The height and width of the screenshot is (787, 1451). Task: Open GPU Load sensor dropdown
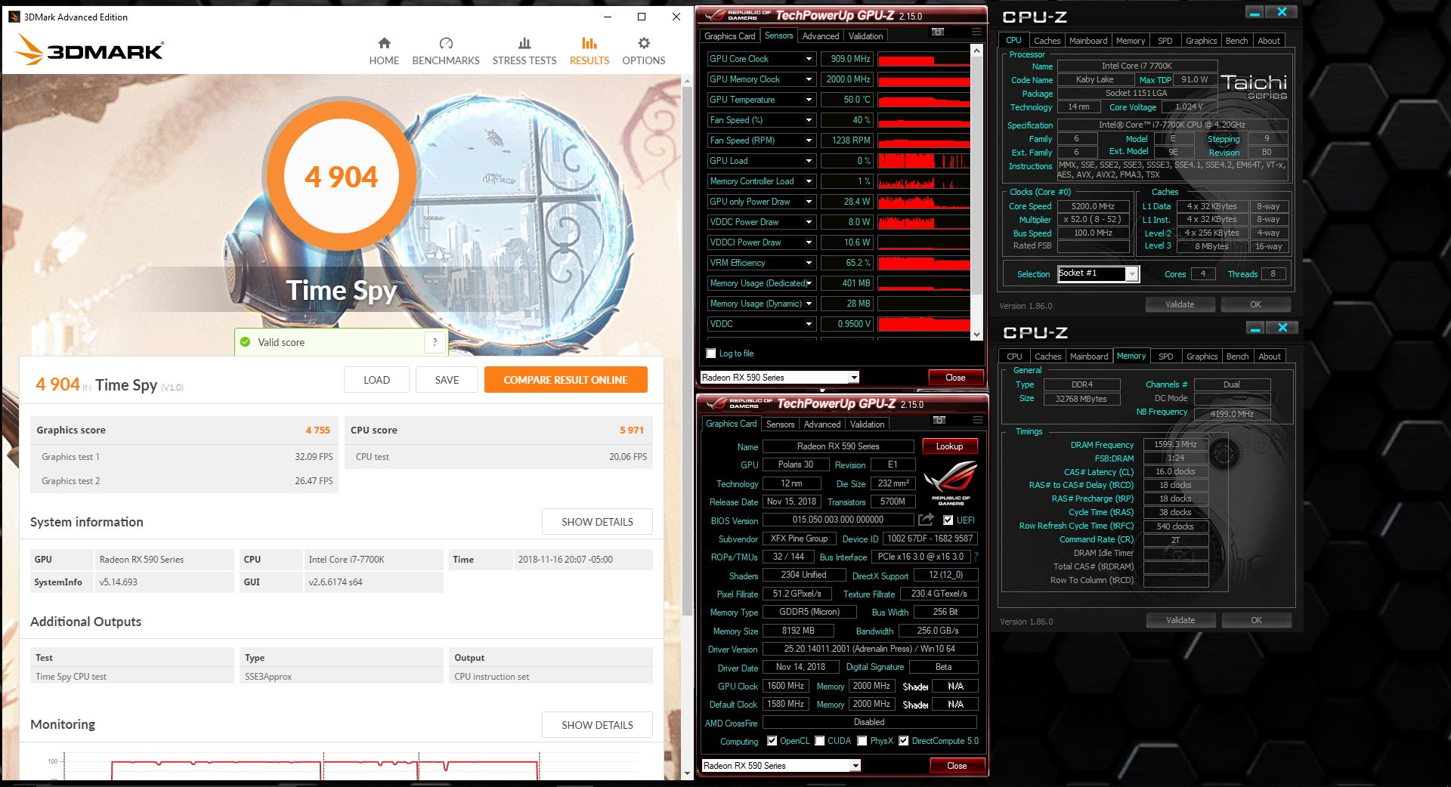click(809, 161)
